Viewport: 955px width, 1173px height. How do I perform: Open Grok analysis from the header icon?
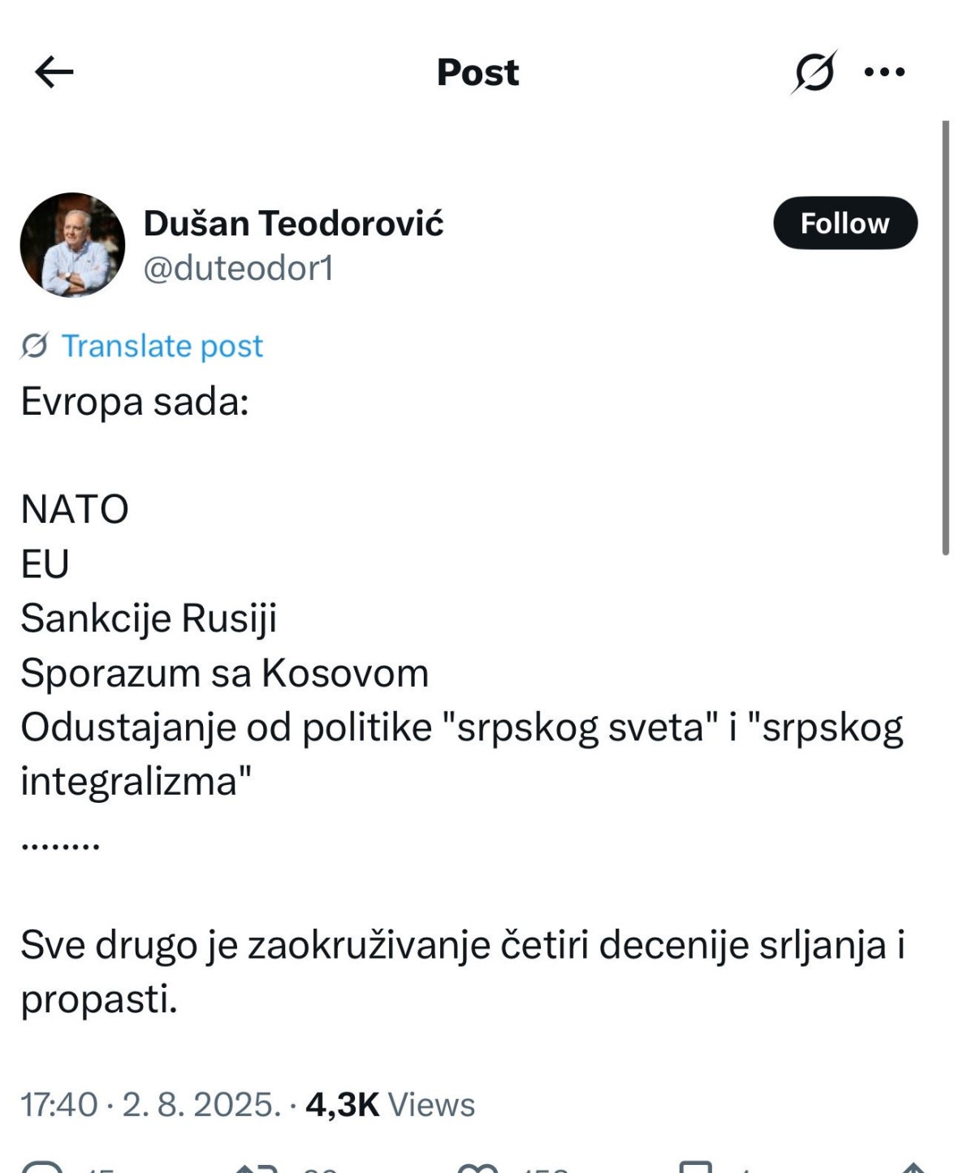(x=815, y=72)
